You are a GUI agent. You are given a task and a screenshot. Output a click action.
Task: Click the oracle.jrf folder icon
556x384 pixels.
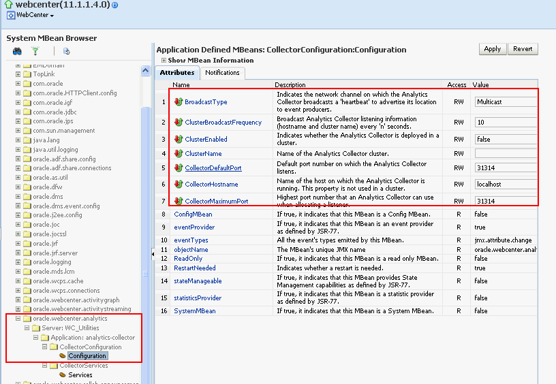click(x=27, y=244)
